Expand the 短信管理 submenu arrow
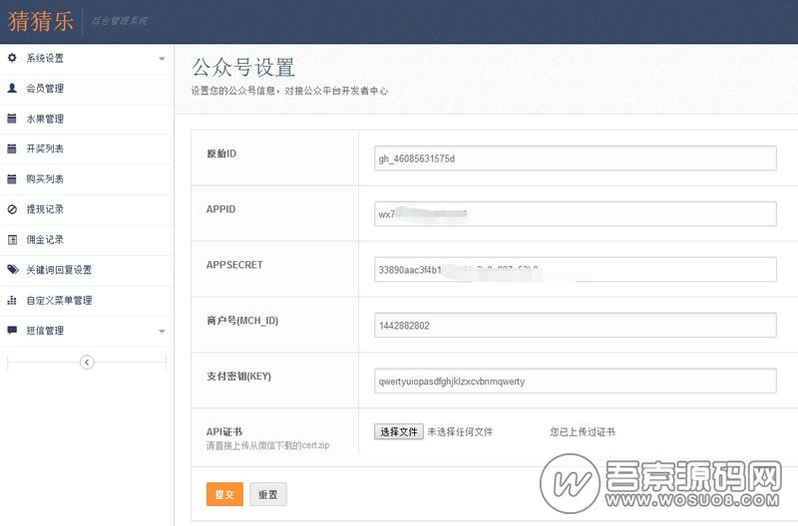This screenshot has width=798, height=526. click(162, 331)
